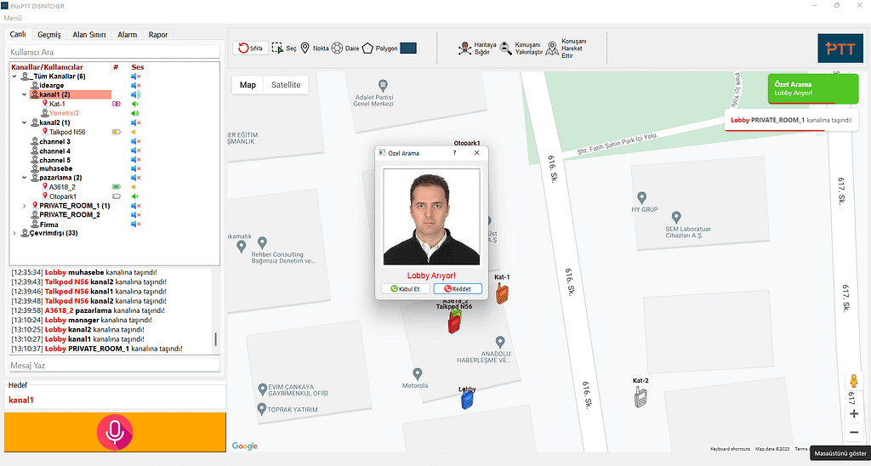This screenshot has height=466, width=871.
Task: Unmute pazarlama channel speaker
Action: coord(136,178)
